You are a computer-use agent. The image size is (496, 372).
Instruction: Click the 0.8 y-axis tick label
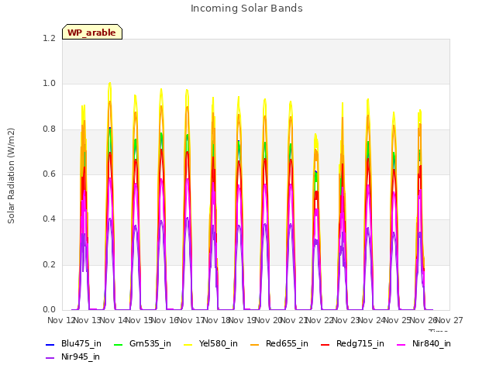pos(49,129)
